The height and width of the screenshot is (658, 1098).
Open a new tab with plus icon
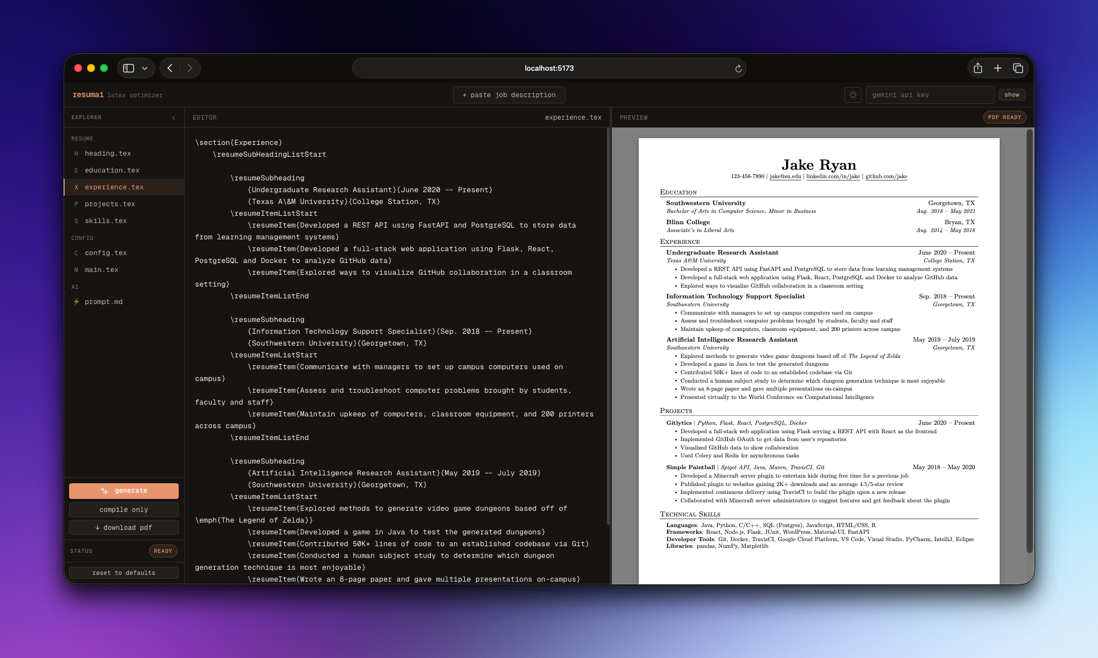(x=997, y=68)
